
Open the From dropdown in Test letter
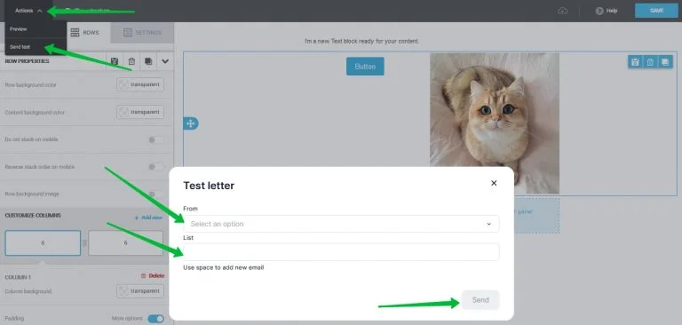click(x=341, y=224)
